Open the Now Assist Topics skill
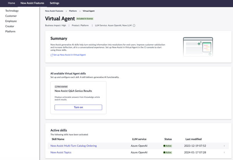The image size is (233, 160). (x=61, y=152)
